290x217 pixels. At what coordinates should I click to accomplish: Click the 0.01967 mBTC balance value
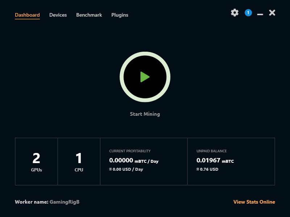tap(215, 160)
